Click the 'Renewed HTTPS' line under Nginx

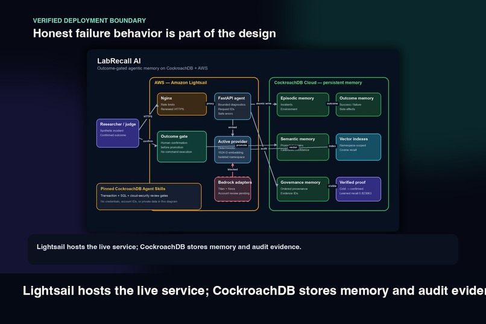172,109
